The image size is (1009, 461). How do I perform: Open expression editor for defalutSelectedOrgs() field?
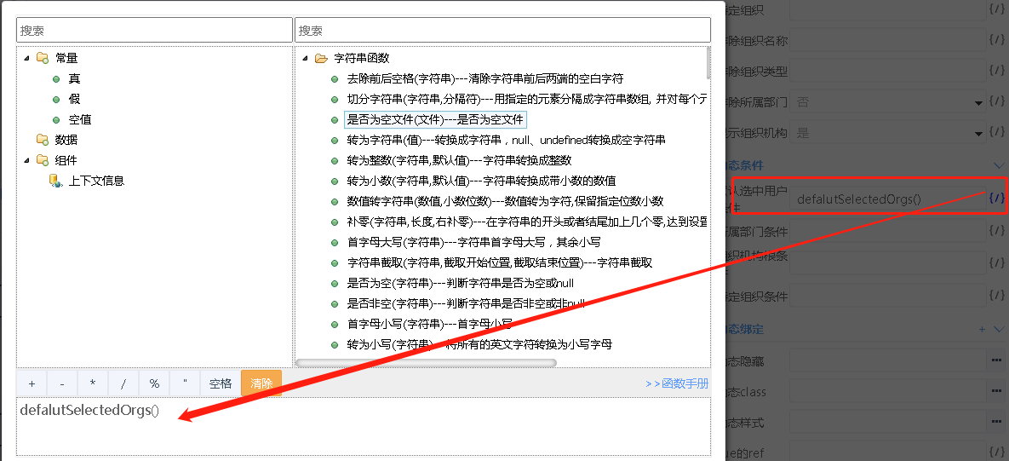pos(996,199)
